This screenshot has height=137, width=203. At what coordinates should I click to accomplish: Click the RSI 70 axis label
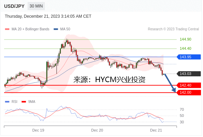coord(182,110)
